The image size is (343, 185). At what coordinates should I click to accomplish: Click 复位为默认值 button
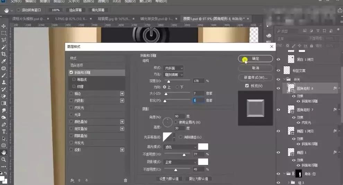[199, 179]
